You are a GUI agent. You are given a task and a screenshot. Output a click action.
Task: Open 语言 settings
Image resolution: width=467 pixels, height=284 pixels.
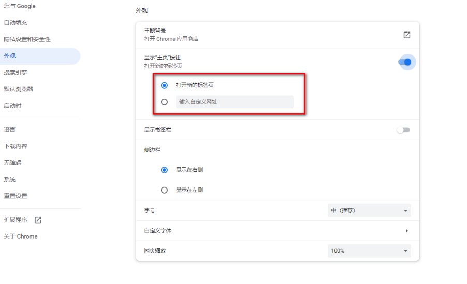[x=9, y=129]
